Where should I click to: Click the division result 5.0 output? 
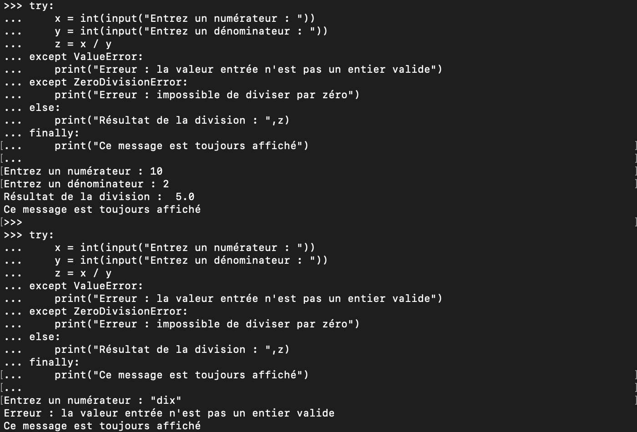click(x=185, y=197)
